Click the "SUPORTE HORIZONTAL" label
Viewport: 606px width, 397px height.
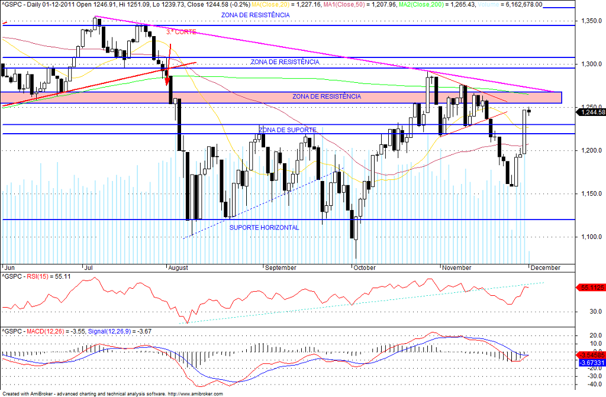click(x=265, y=228)
